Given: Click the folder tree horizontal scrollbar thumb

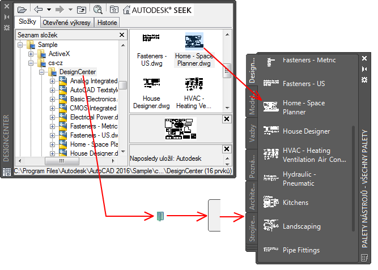Looking at the screenshot, I should point(61,161).
